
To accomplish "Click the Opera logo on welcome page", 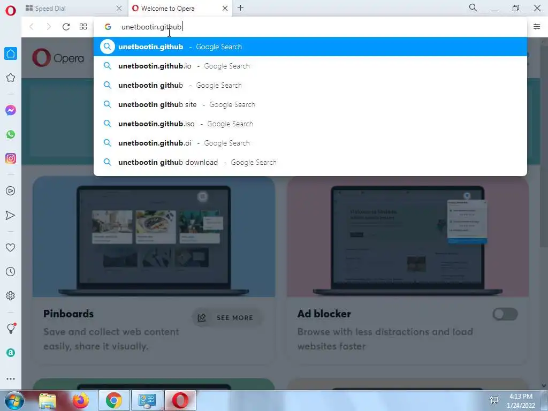I will point(58,58).
